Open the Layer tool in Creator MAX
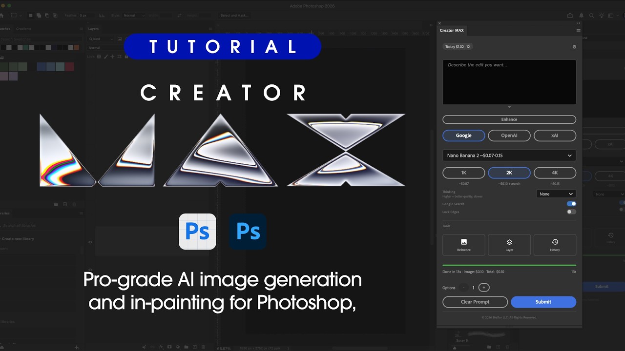625x351 pixels. click(x=509, y=245)
